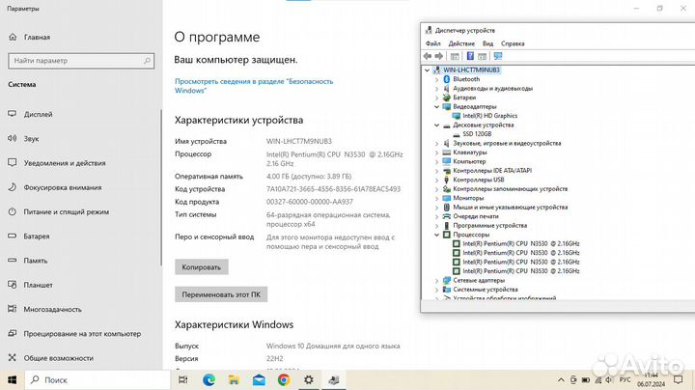Click Переименовать этот ПК button

221,294
